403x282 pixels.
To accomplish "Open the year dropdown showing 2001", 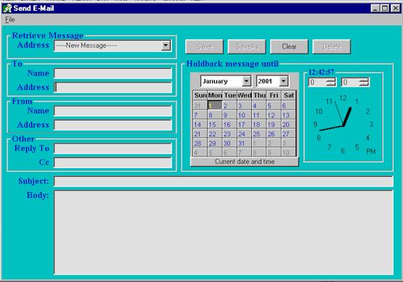I will [283, 81].
